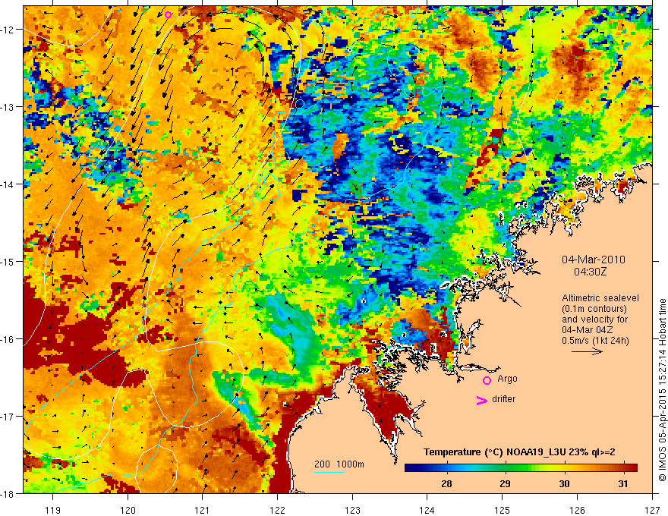Click latitude axis label -12
The width and height of the screenshot is (668, 516).
coord(8,30)
